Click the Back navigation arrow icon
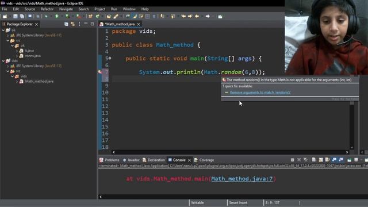 tap(197, 16)
